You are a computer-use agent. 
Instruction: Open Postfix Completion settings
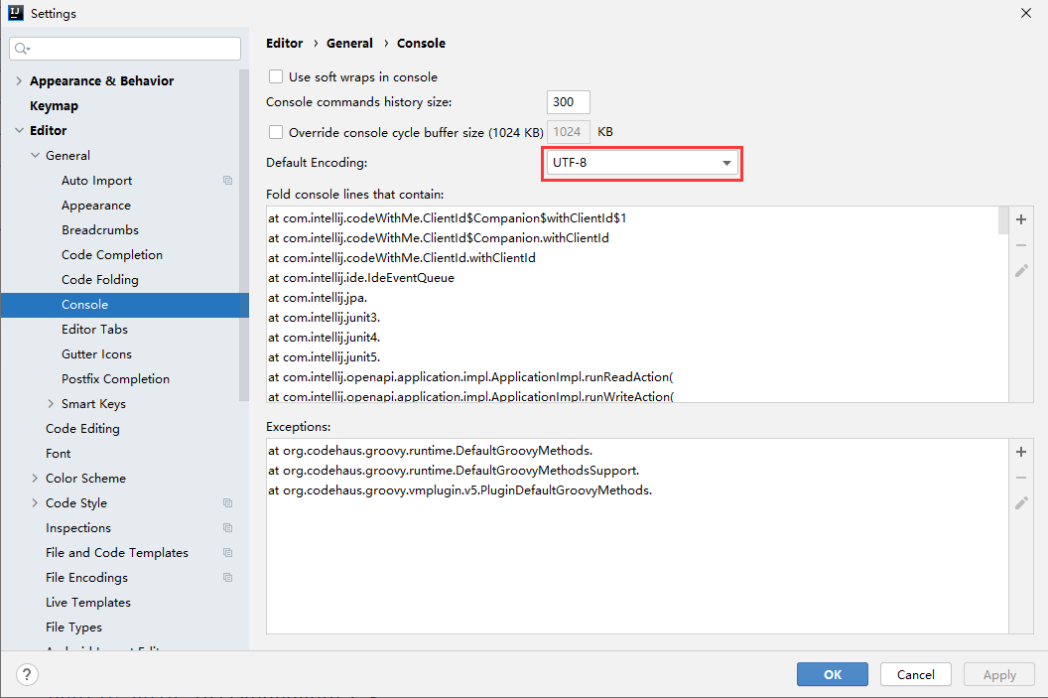tap(116, 379)
